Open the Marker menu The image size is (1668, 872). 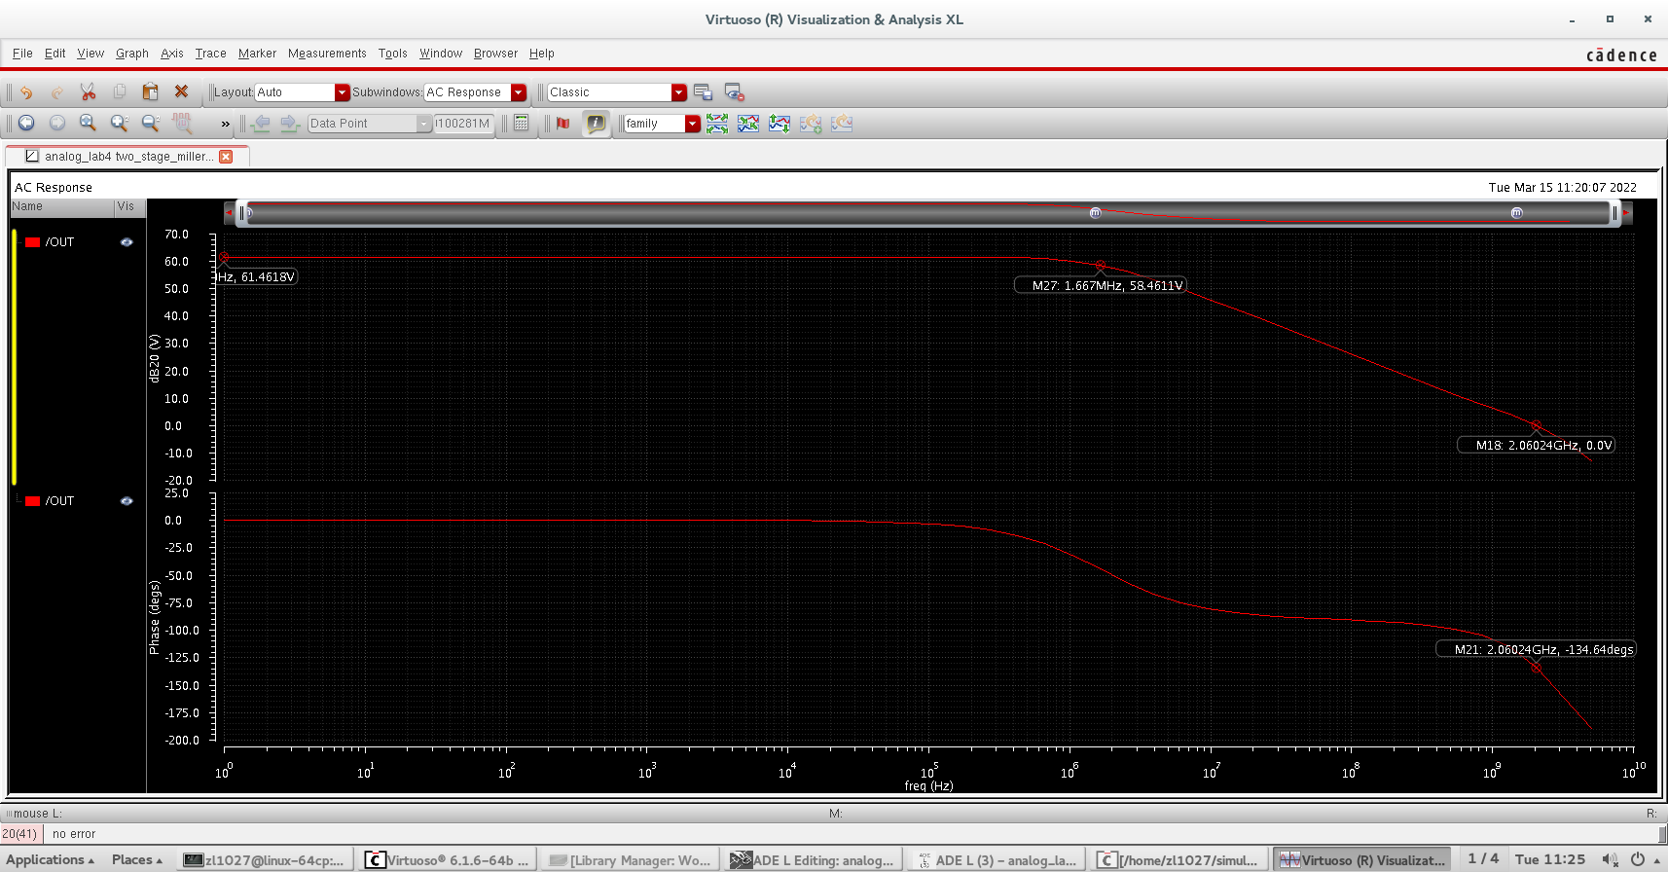tap(257, 54)
